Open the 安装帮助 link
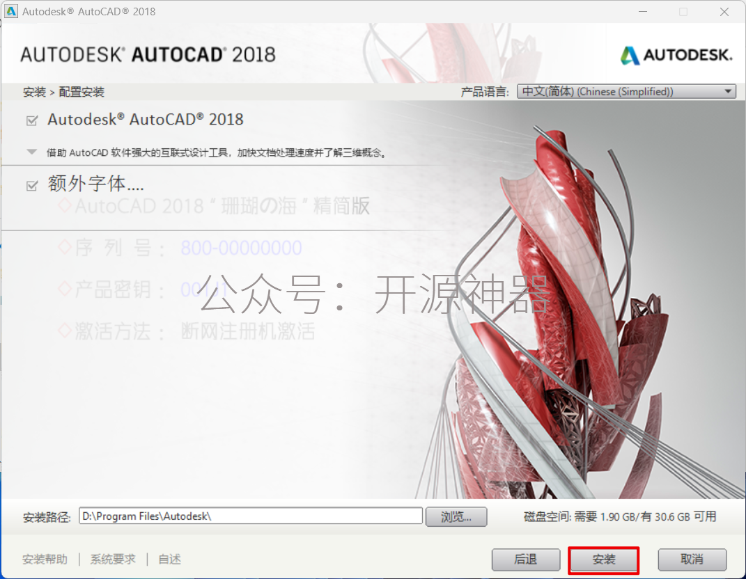Viewport: 746px width, 579px height. tap(45, 560)
